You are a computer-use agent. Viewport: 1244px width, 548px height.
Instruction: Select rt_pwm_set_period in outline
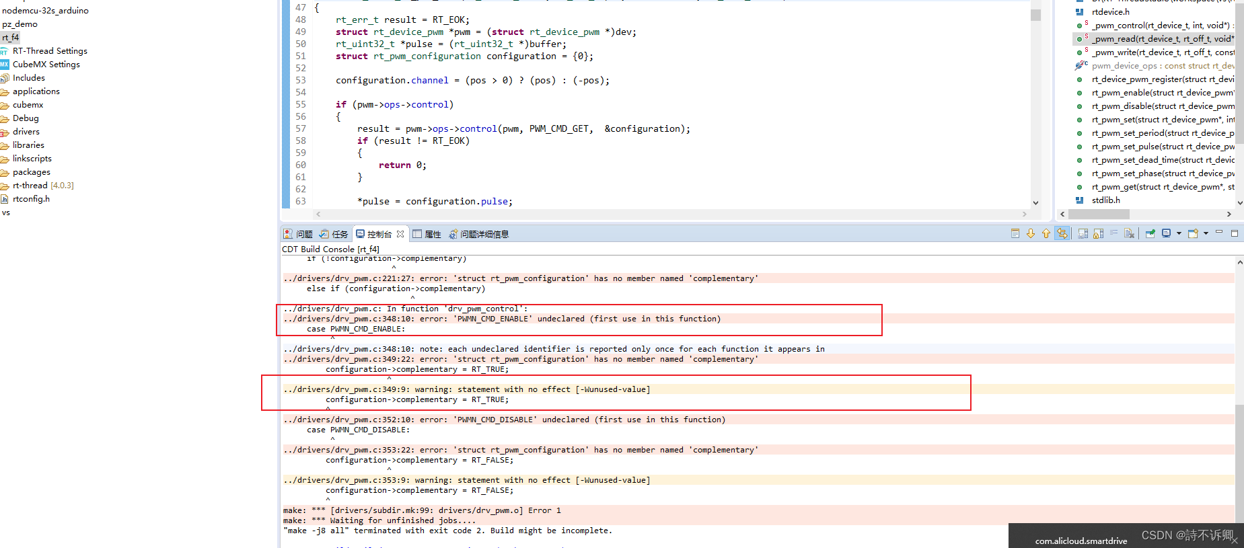(x=1163, y=133)
